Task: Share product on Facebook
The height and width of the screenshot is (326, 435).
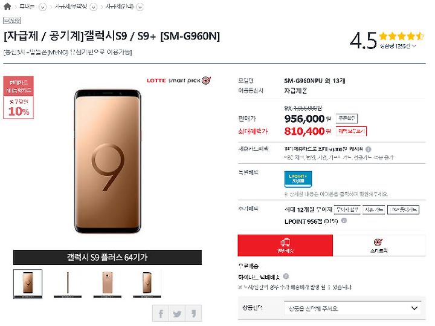Action: pyautogui.click(x=161, y=314)
